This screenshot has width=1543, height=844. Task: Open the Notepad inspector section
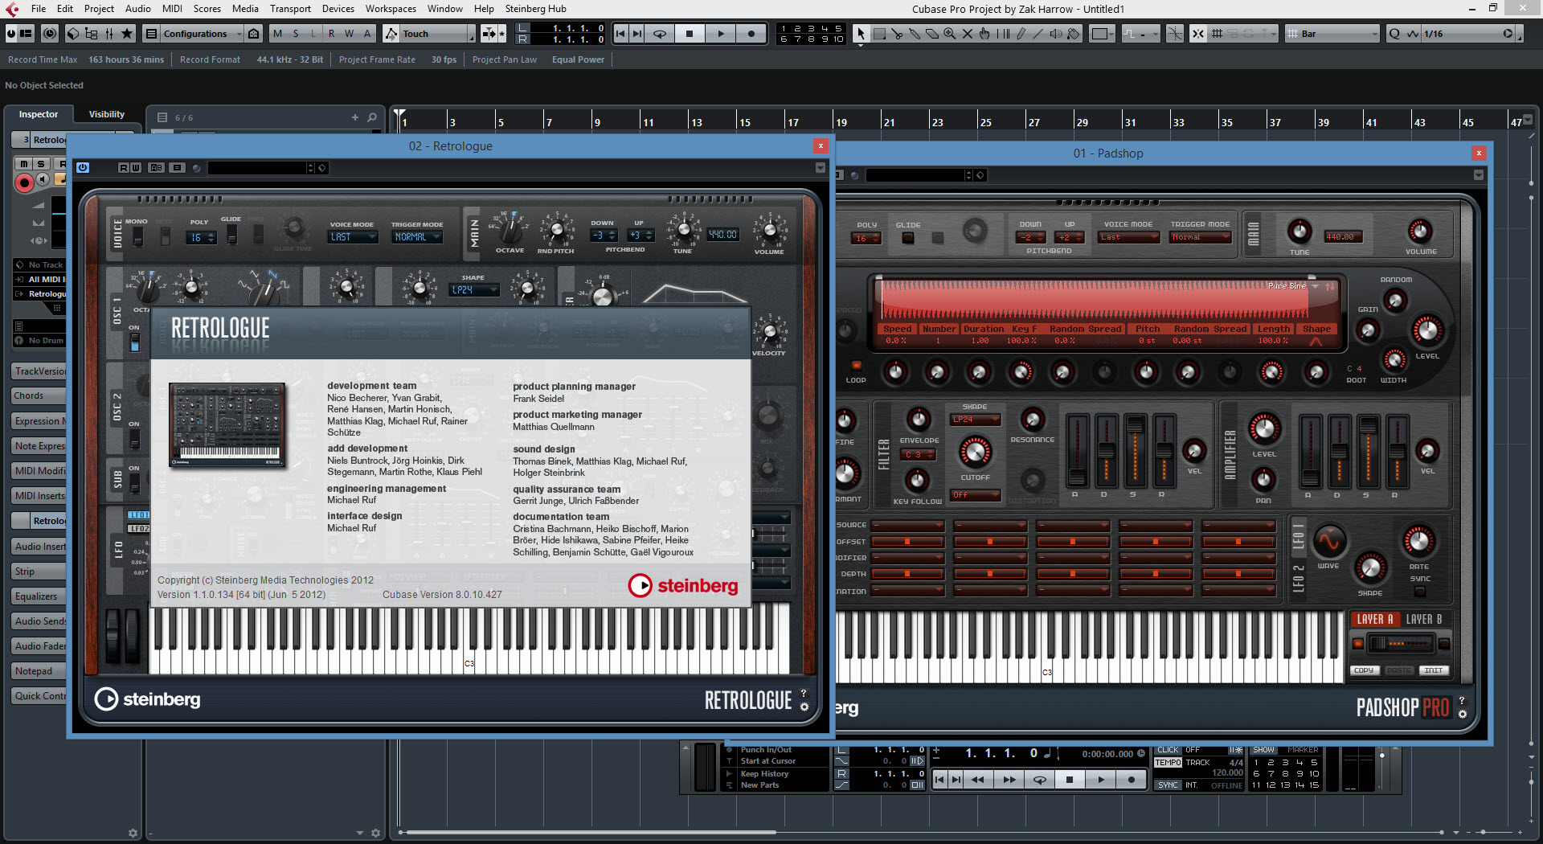click(x=39, y=671)
